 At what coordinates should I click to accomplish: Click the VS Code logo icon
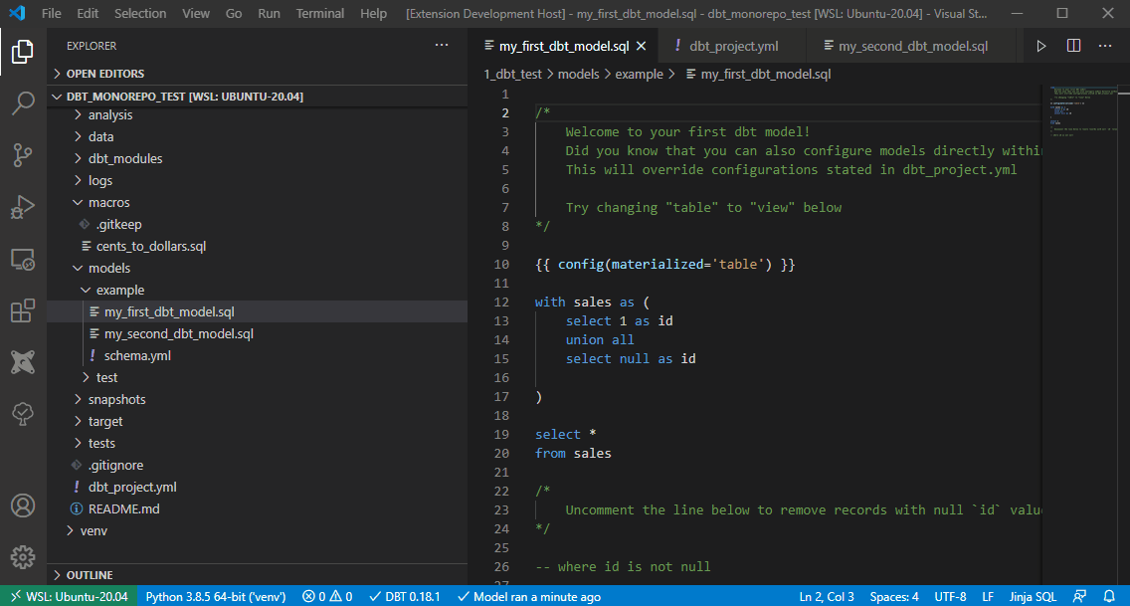point(17,13)
